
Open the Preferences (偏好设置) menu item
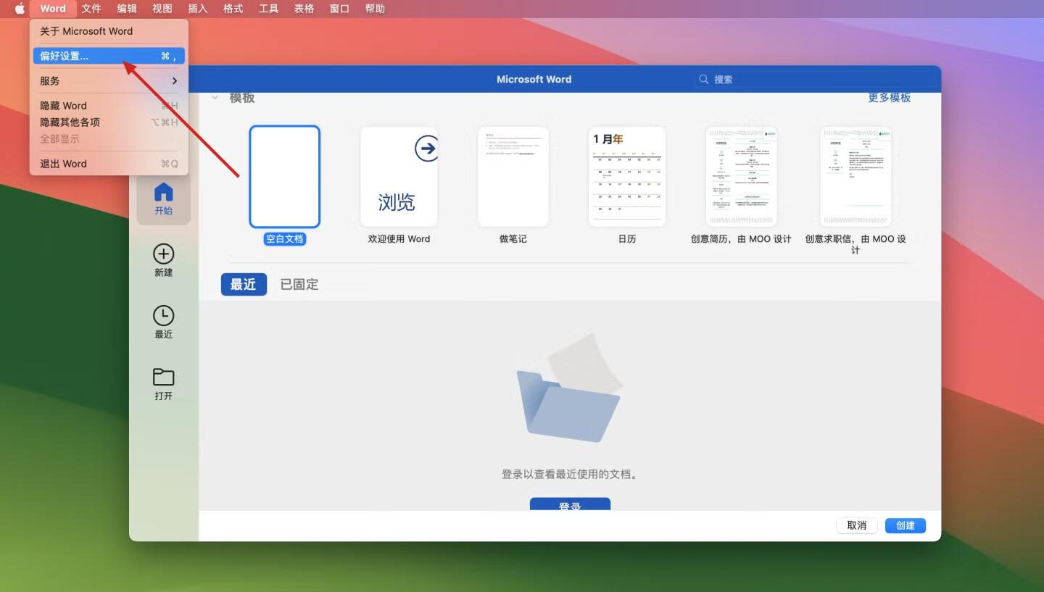[109, 56]
